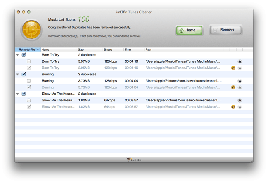Viewport: 268px width, 183px height.
Task: Sort by the Path column header
Action: point(184,50)
